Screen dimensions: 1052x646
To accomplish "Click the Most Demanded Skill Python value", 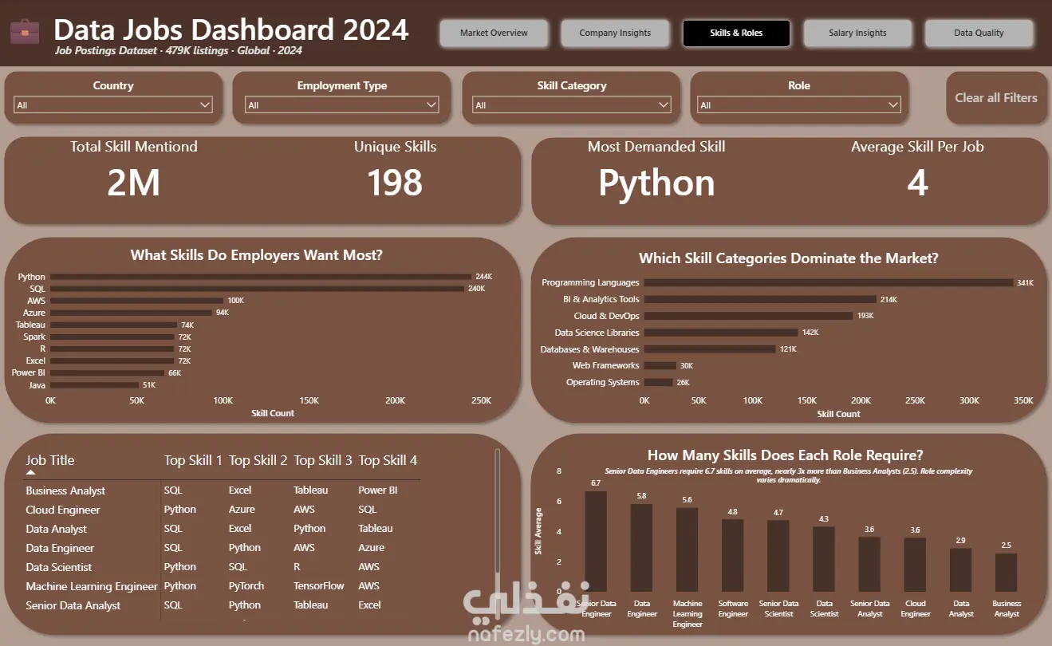I will (656, 183).
